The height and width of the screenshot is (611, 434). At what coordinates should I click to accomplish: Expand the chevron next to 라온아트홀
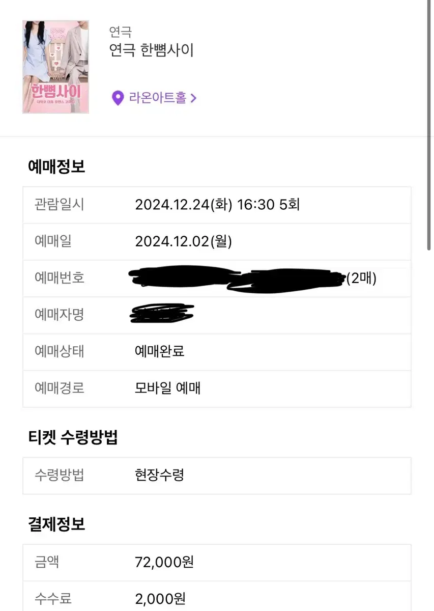(193, 98)
